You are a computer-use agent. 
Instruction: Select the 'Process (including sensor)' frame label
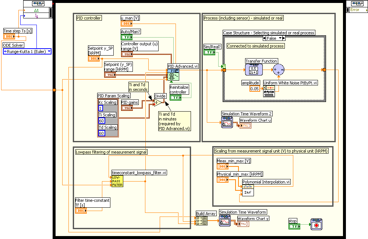click(243, 18)
